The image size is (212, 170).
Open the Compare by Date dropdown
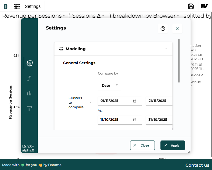click(109, 85)
